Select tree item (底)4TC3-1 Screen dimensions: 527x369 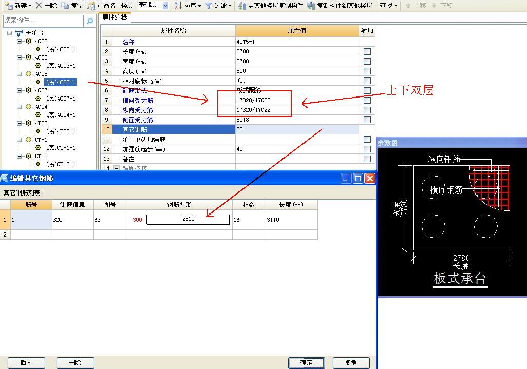pyautogui.click(x=60, y=131)
